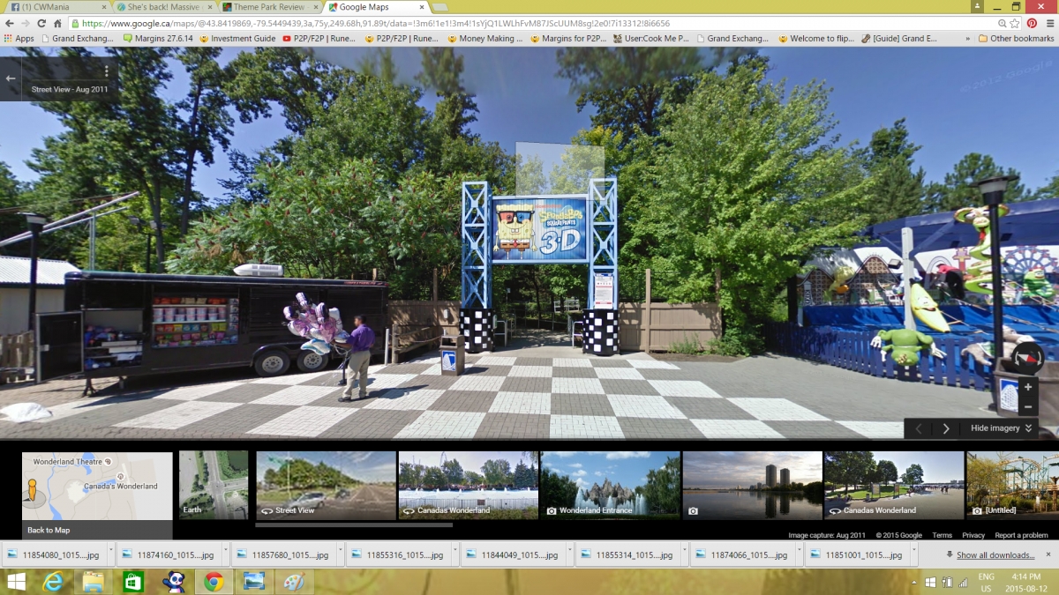The image size is (1059, 595).
Task: Zoom out with the minus button
Action: (x=1027, y=406)
